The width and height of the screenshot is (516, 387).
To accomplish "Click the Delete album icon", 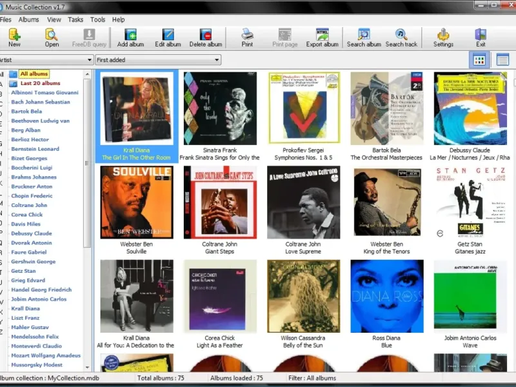I will click(x=206, y=34).
